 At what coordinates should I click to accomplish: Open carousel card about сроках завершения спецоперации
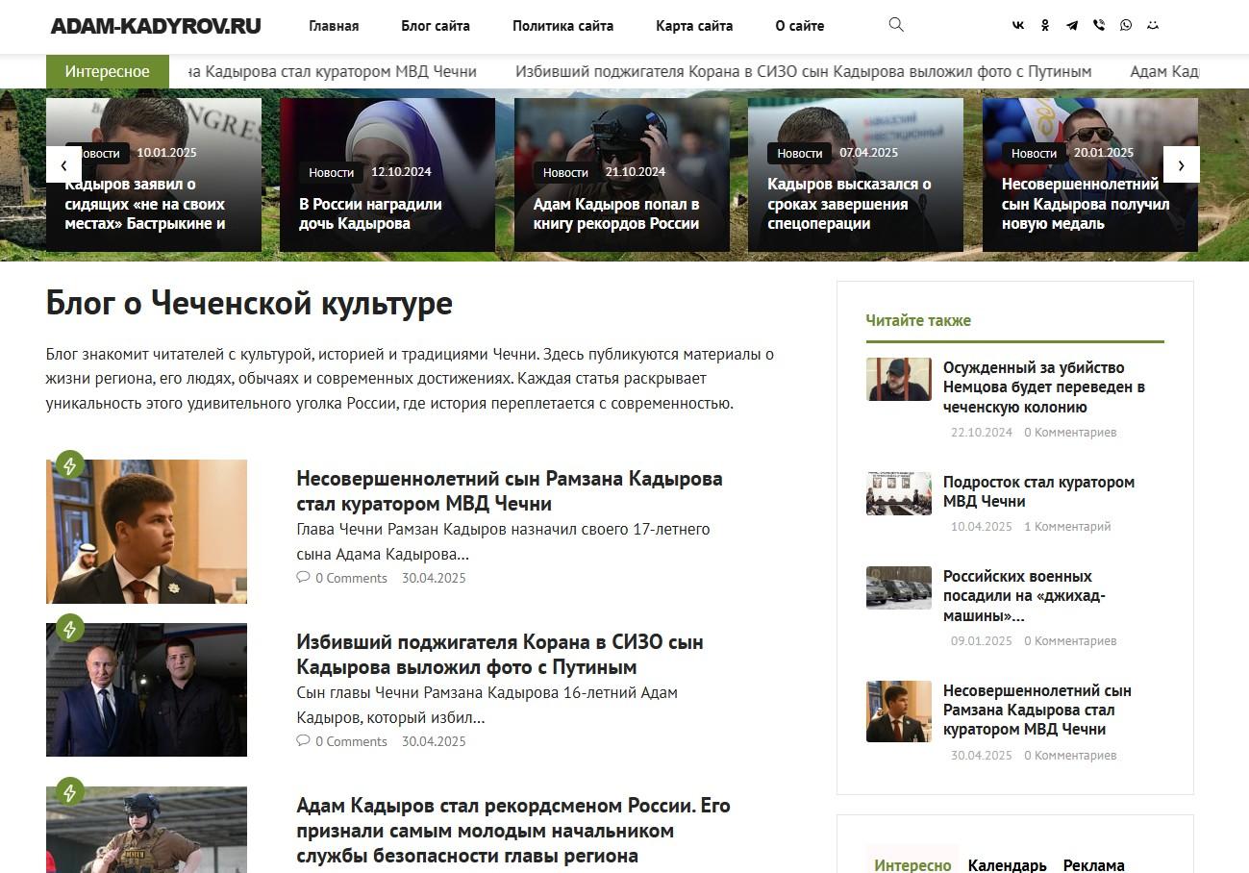tap(856, 175)
